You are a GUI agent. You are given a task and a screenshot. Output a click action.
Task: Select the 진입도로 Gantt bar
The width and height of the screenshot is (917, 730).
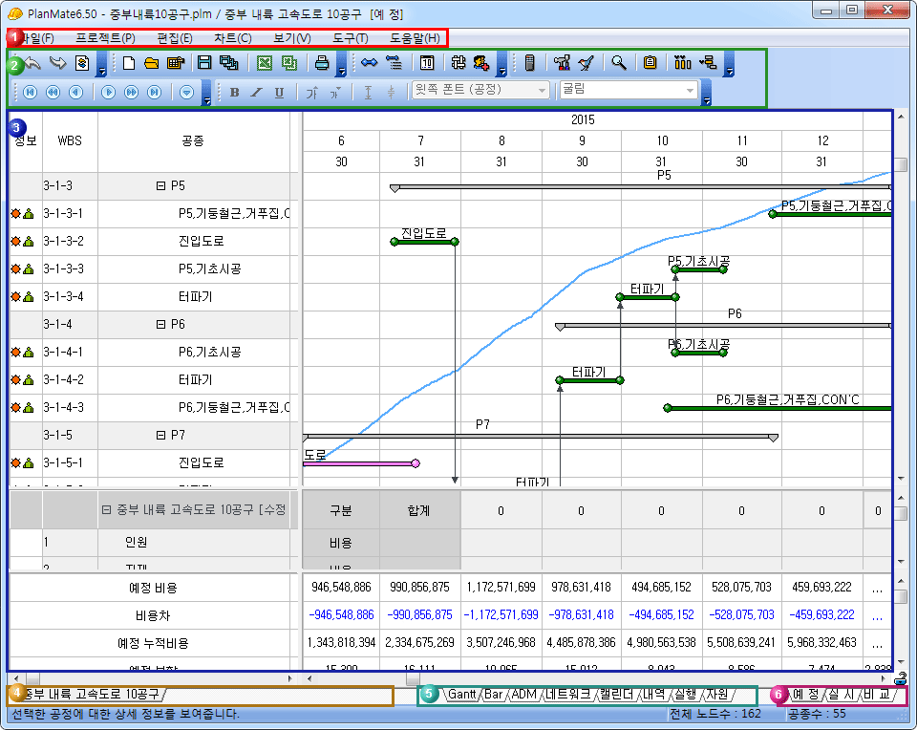pyautogui.click(x=424, y=242)
